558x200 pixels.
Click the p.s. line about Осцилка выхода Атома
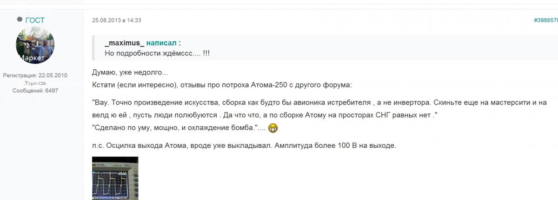(244, 146)
